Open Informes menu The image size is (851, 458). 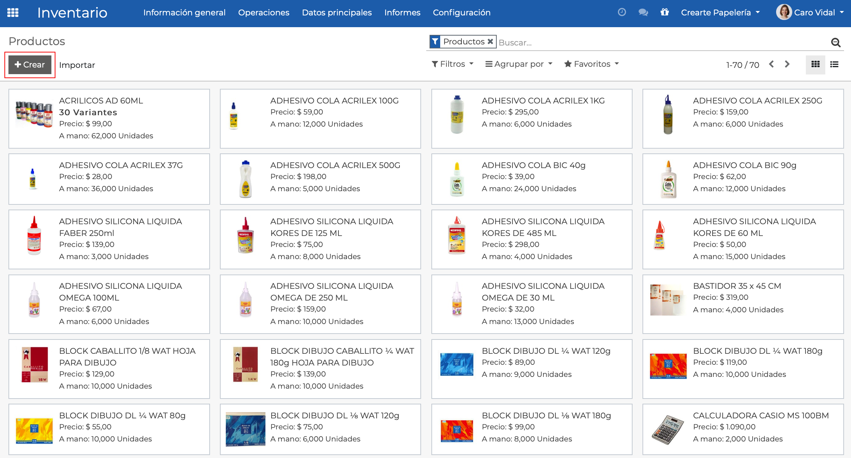pos(402,12)
